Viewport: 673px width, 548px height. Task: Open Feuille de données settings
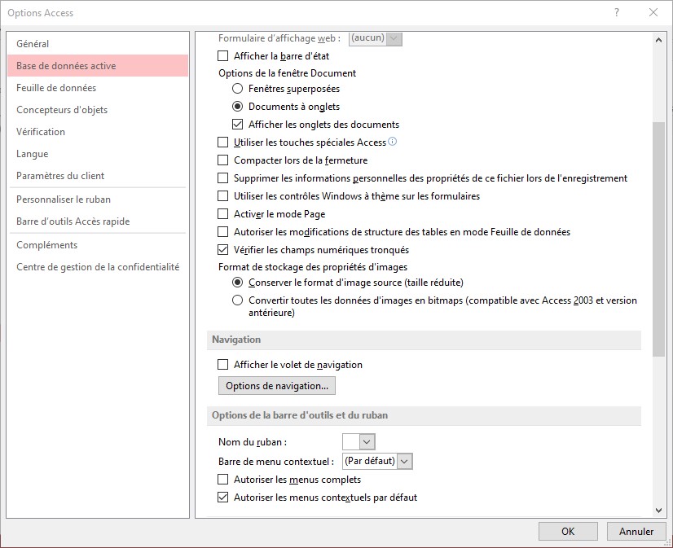pyautogui.click(x=56, y=88)
